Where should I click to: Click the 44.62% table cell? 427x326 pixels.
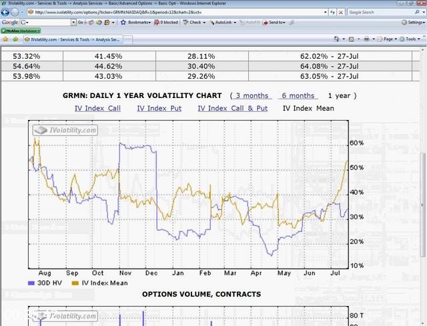108,66
